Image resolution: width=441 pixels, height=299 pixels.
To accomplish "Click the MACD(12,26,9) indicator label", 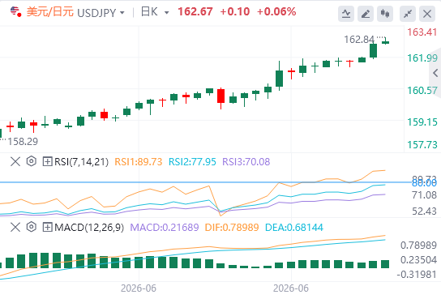I will tap(89, 228).
